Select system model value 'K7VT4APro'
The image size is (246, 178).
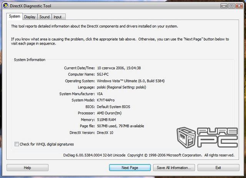point(106,100)
